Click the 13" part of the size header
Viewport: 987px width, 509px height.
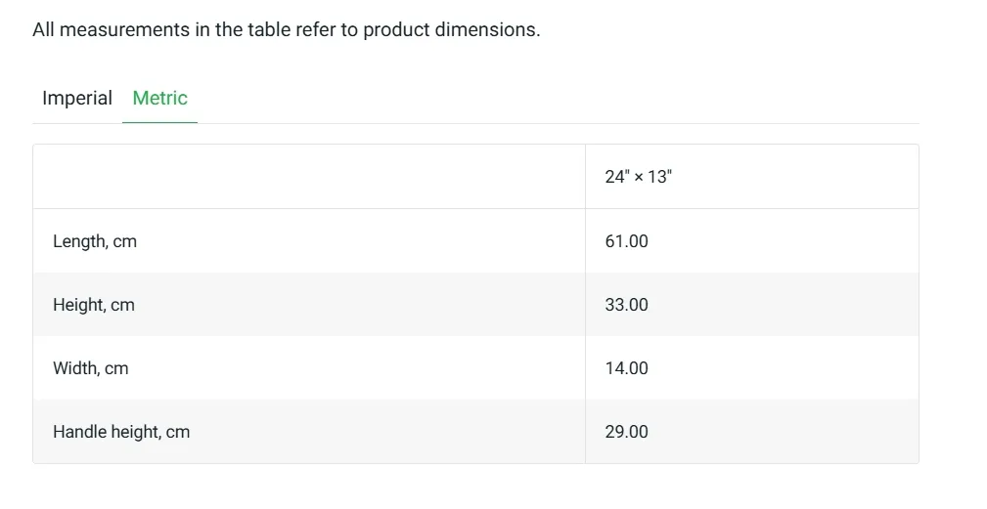point(659,177)
